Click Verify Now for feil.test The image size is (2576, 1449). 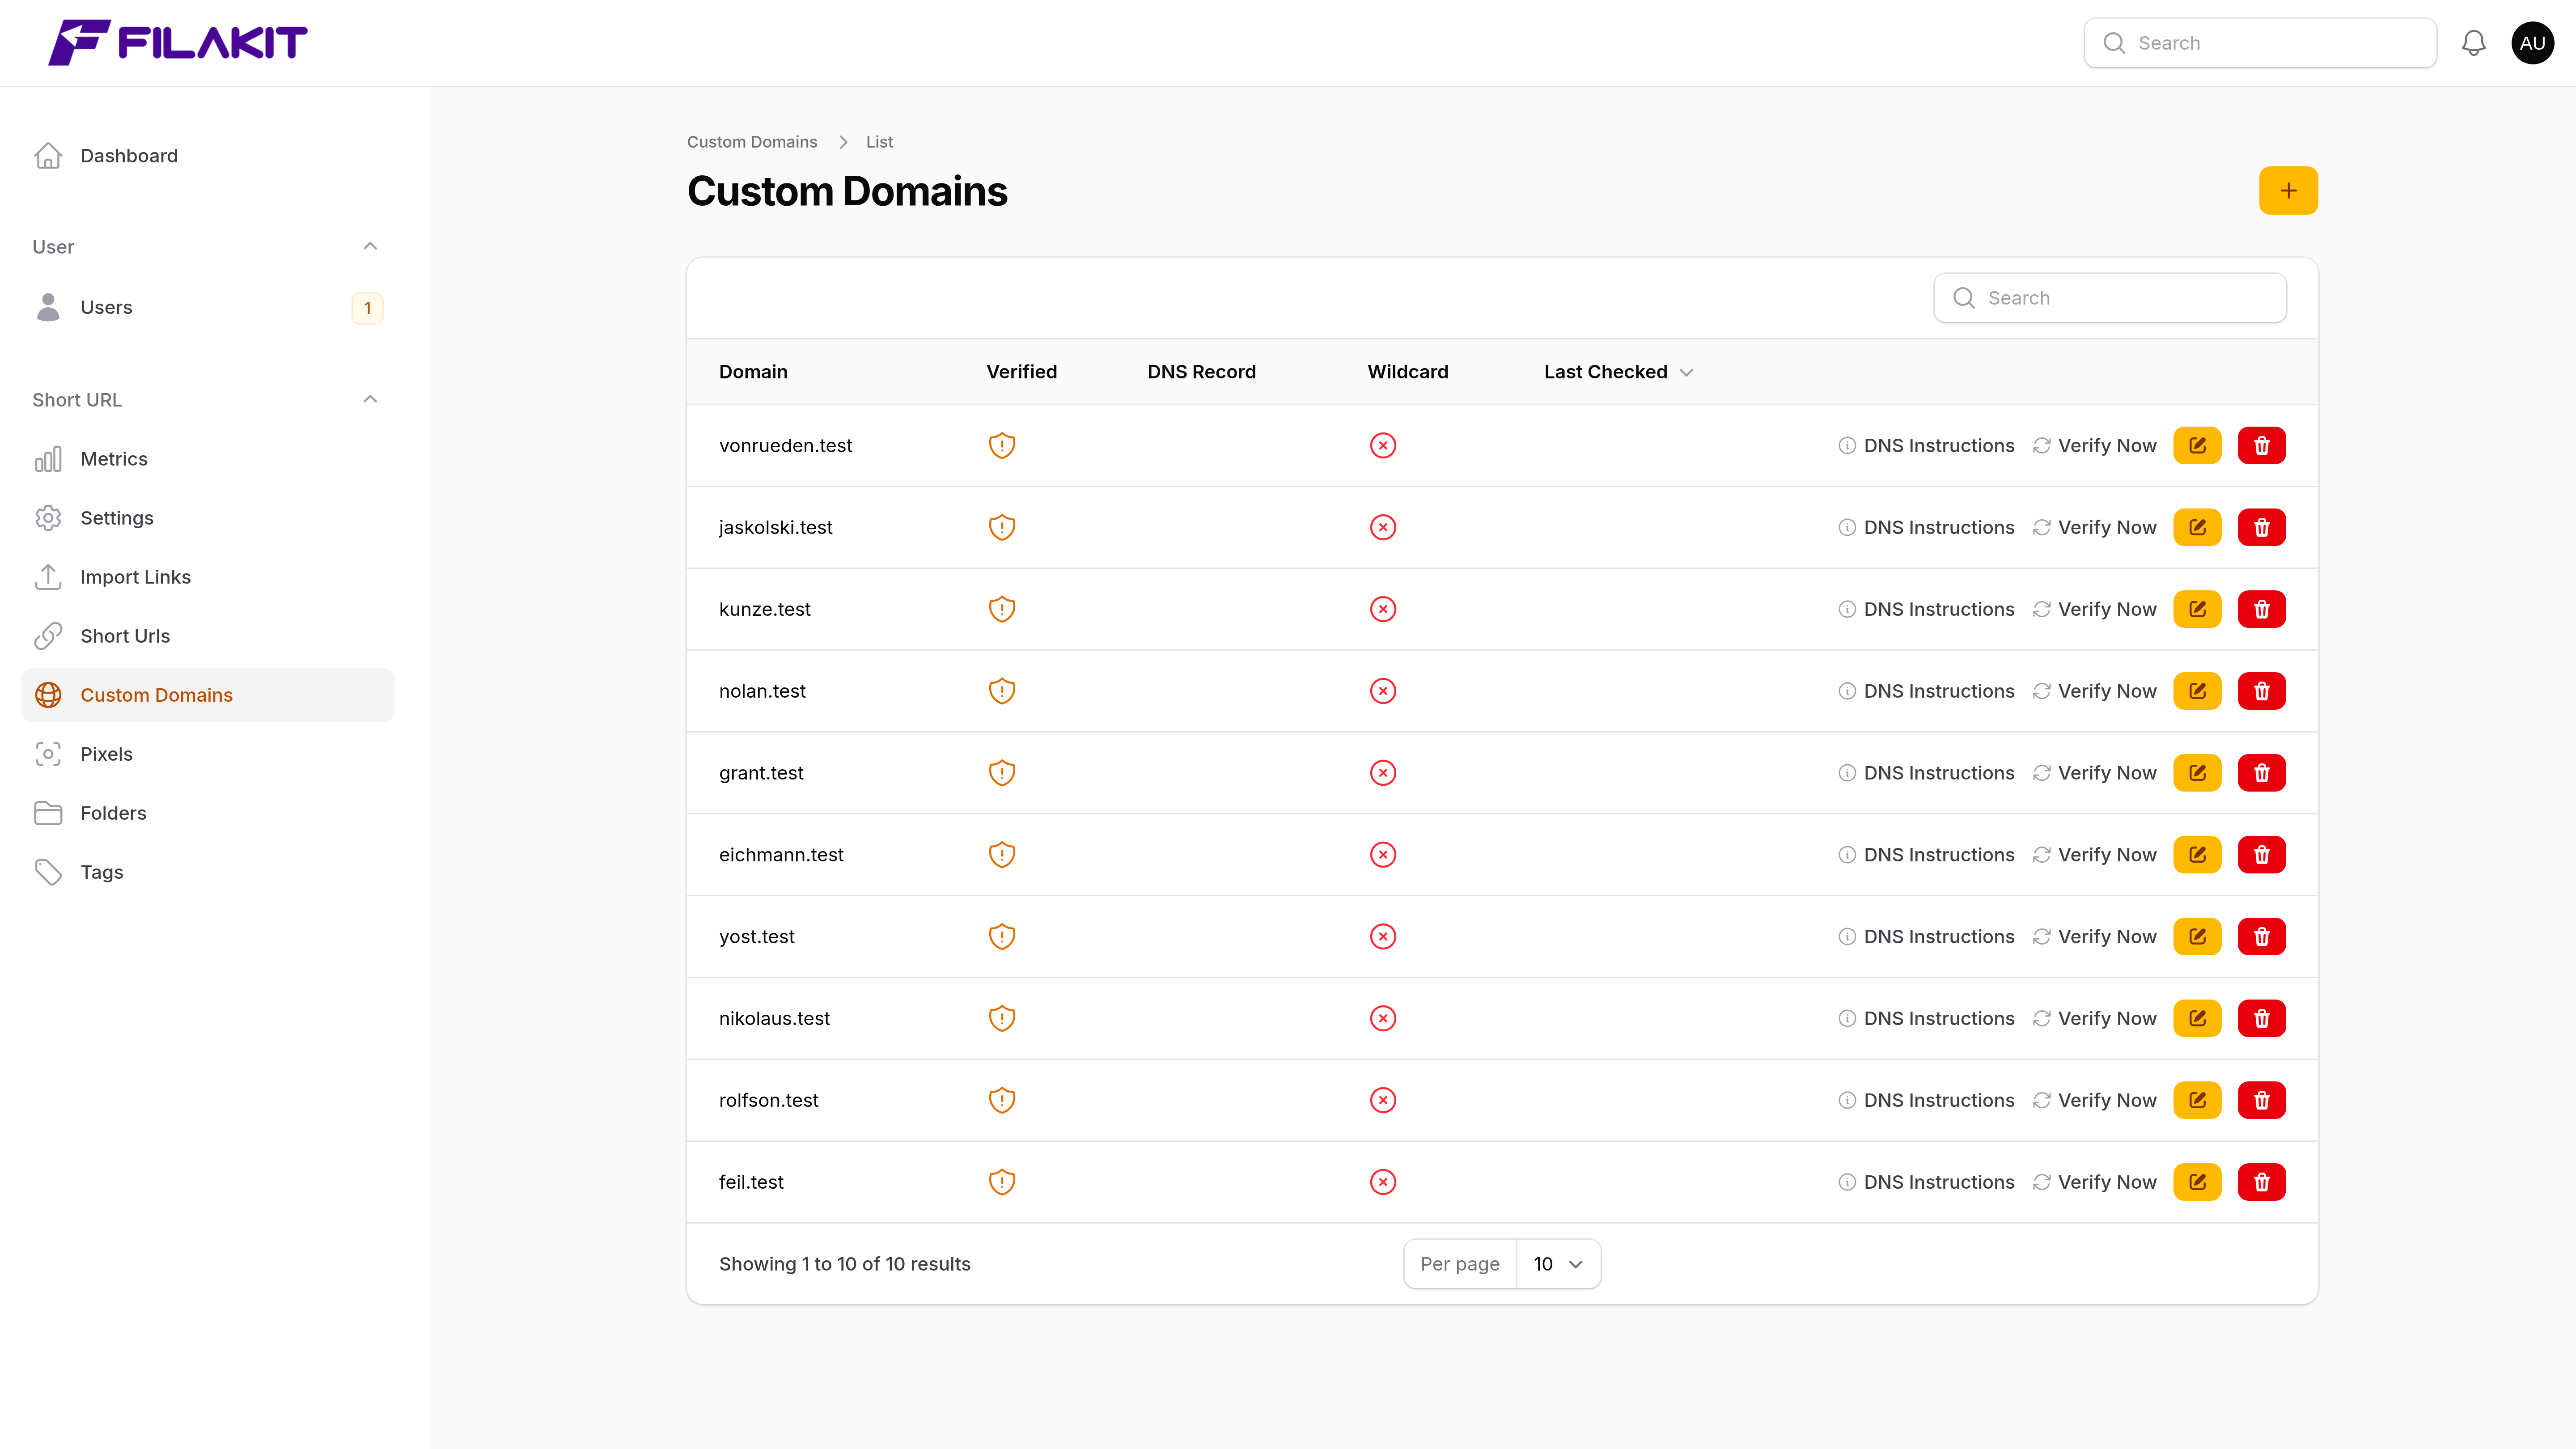2094,1182
